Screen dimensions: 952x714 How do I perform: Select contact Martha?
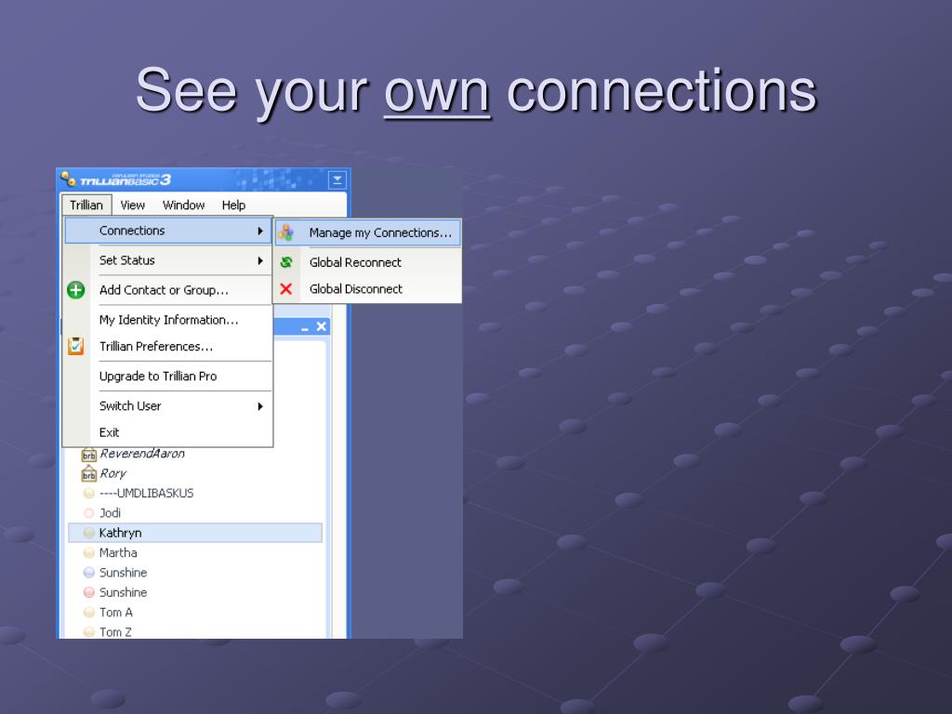point(118,552)
